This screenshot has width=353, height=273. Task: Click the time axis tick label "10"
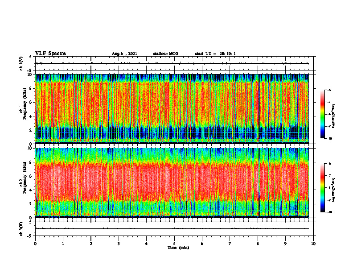313,244
